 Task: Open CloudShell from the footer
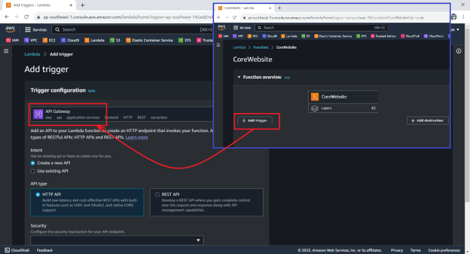point(16,250)
